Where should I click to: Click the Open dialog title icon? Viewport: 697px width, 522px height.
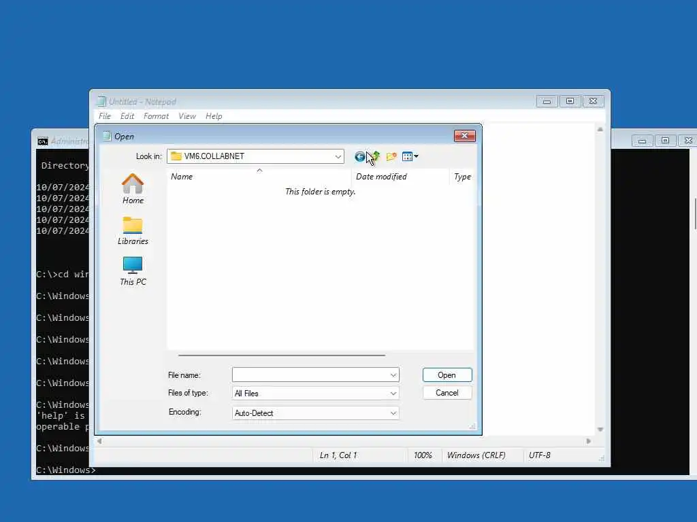[107, 136]
